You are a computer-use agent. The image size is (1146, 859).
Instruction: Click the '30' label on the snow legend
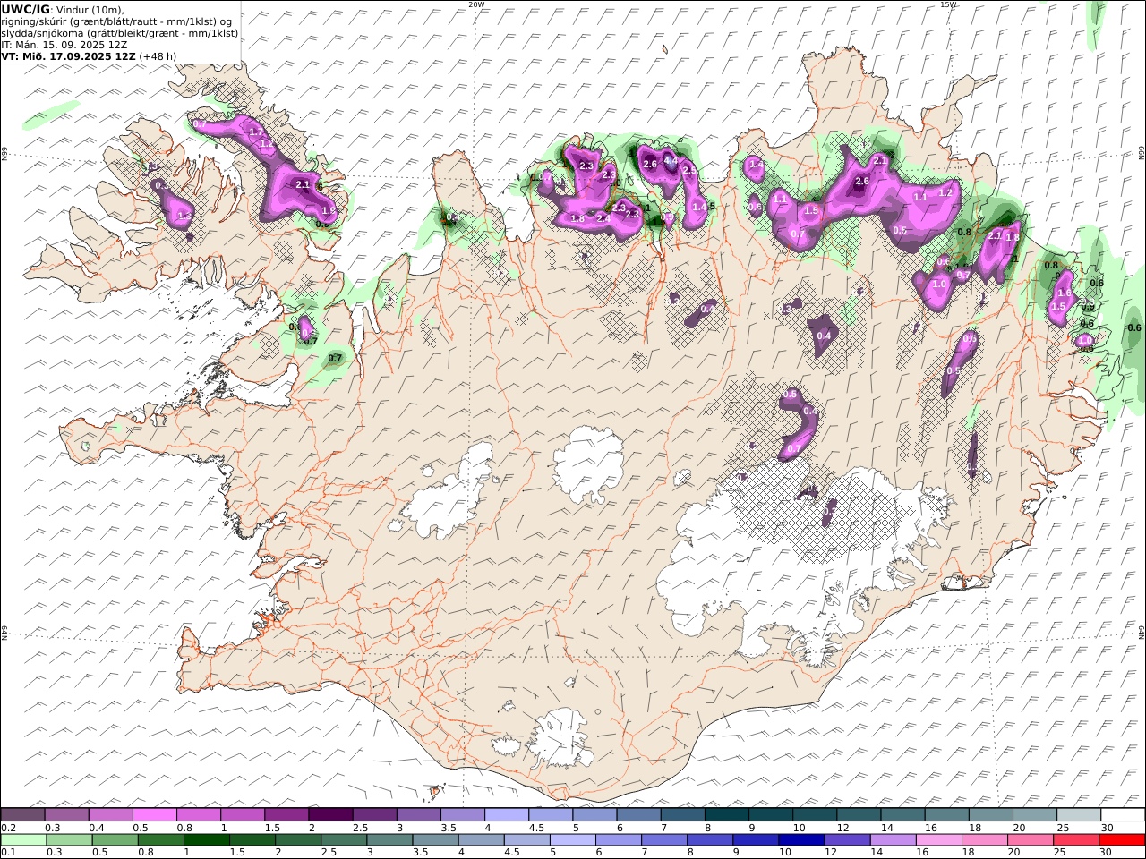(x=1107, y=828)
